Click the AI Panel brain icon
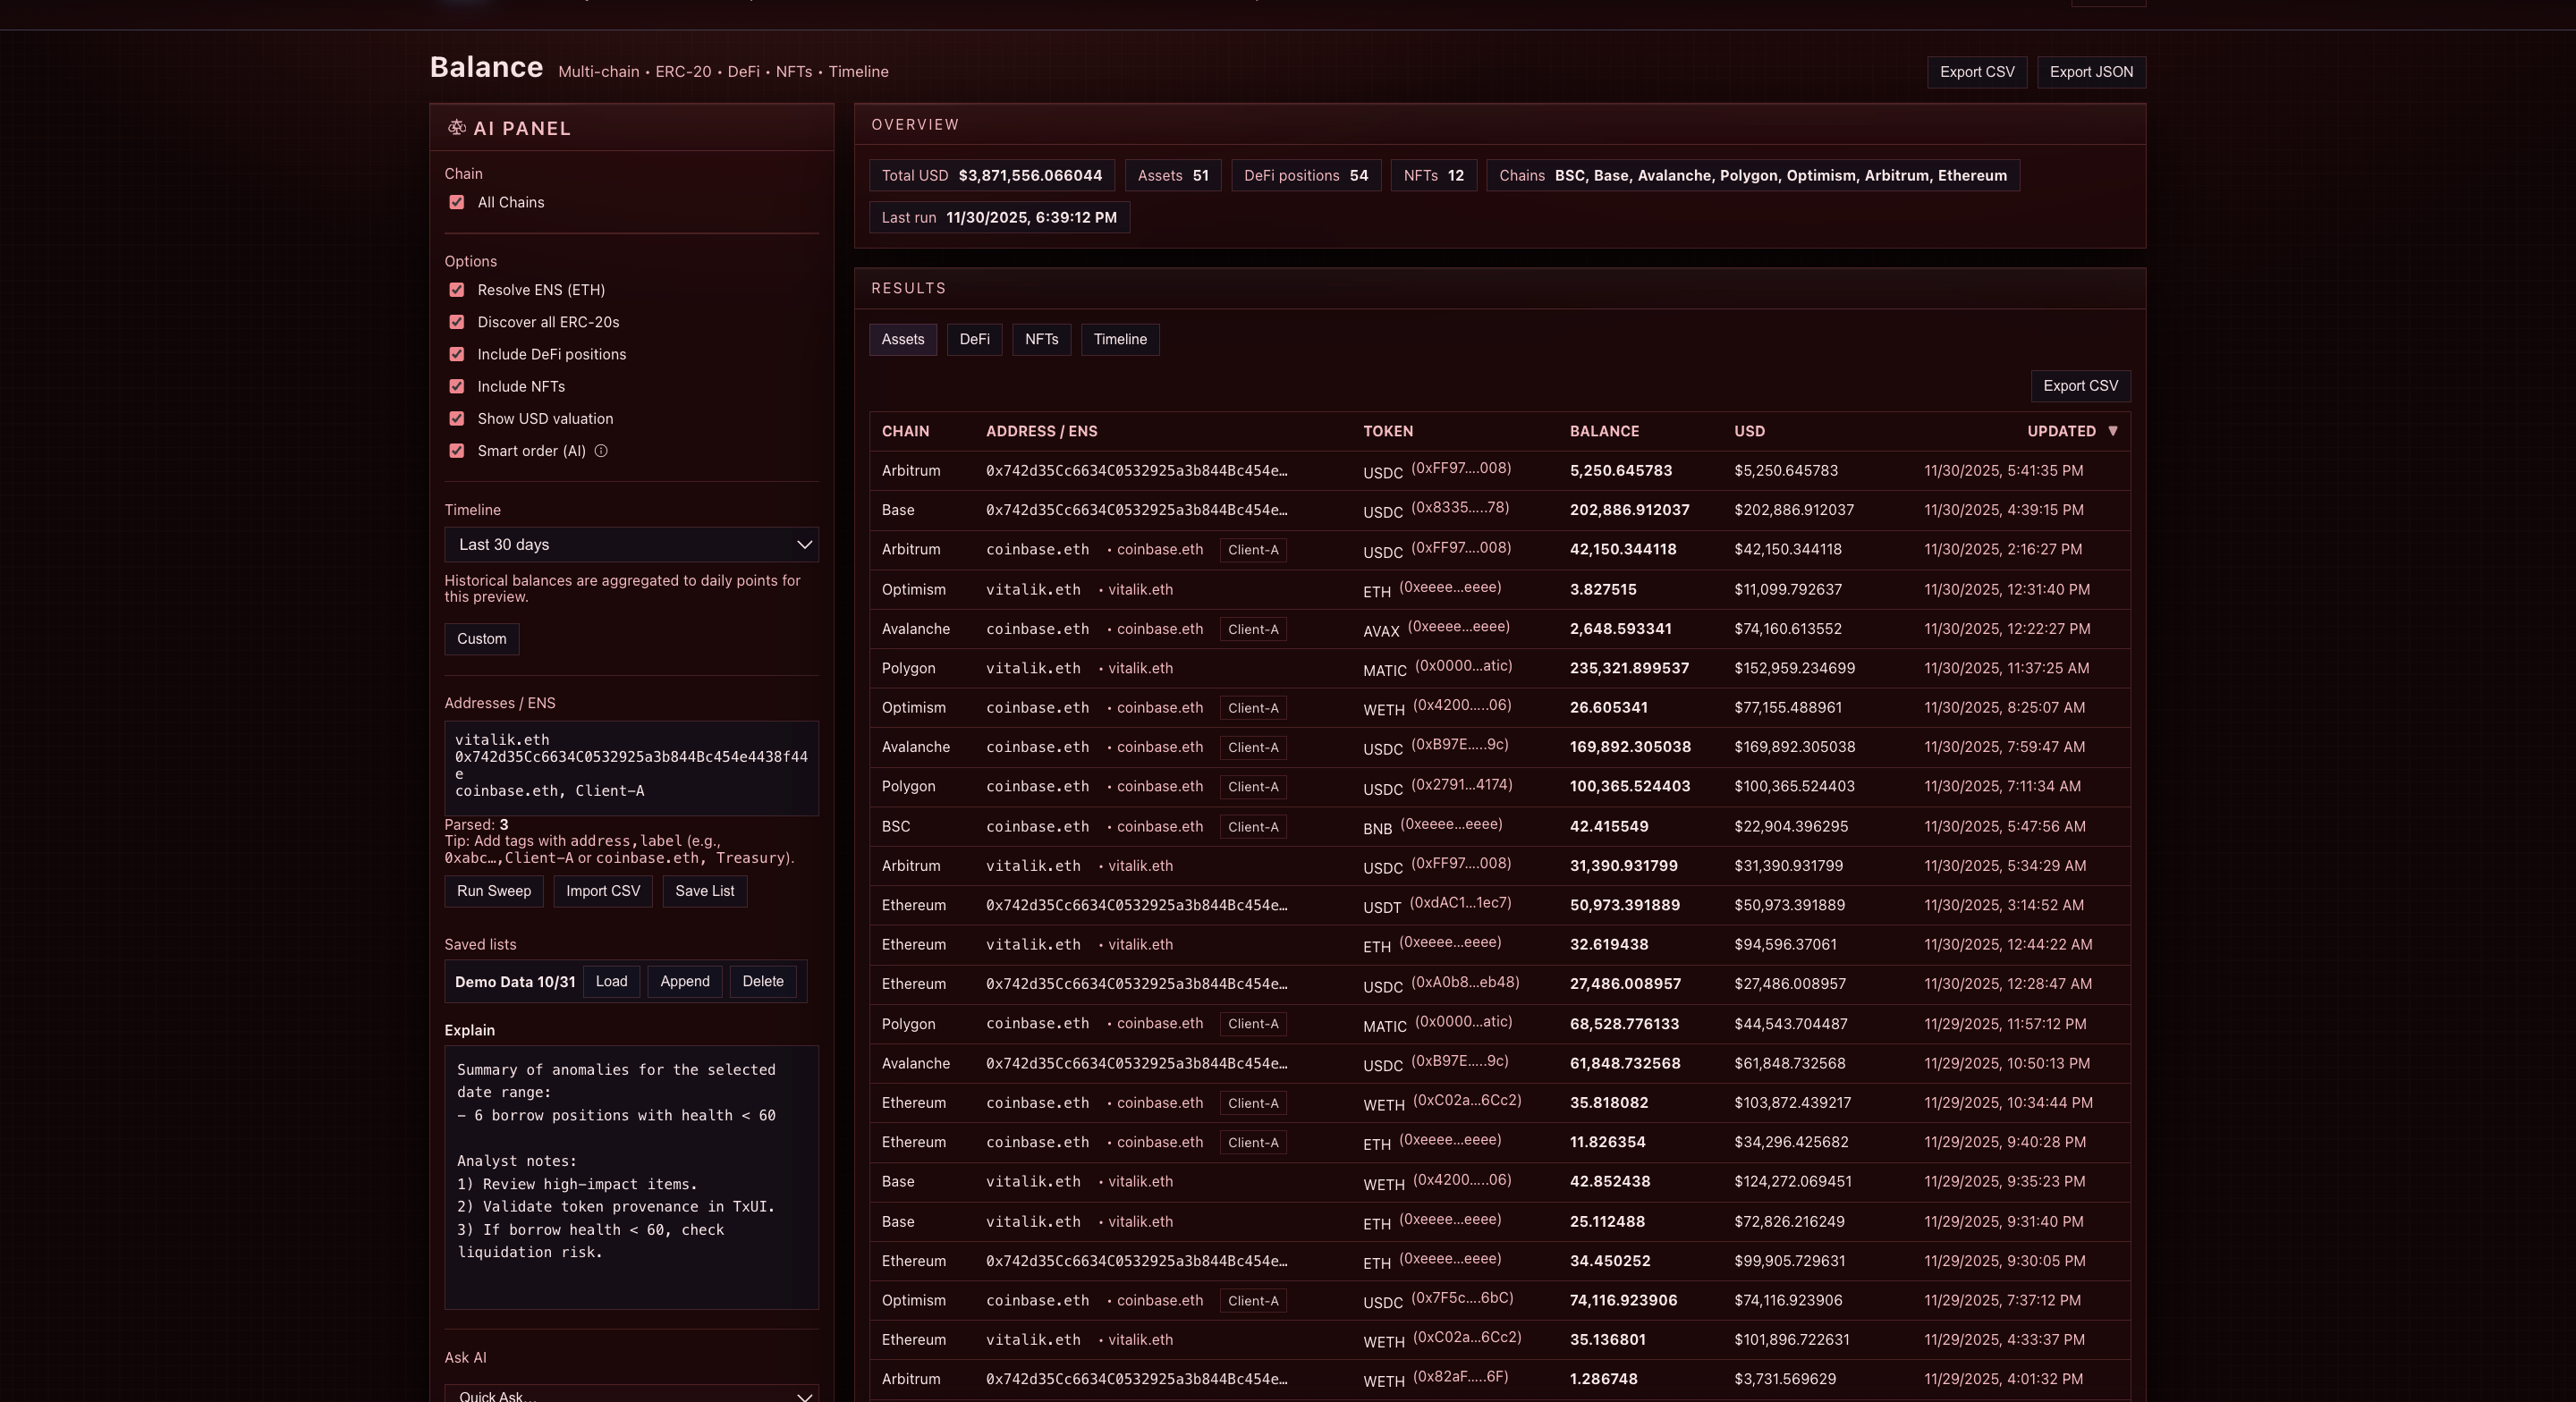This screenshot has width=2576, height=1402. point(457,127)
